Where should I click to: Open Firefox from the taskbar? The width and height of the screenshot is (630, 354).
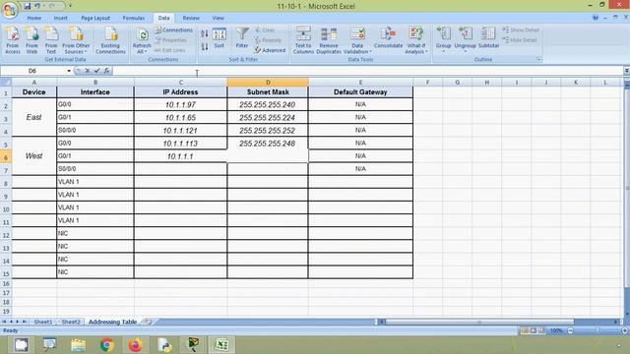click(136, 345)
